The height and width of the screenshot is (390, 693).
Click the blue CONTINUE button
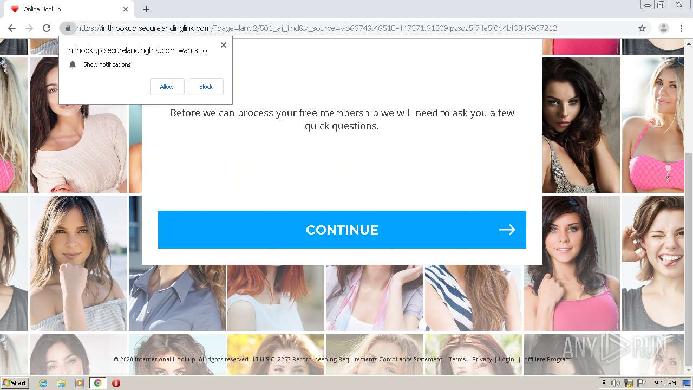pos(342,230)
